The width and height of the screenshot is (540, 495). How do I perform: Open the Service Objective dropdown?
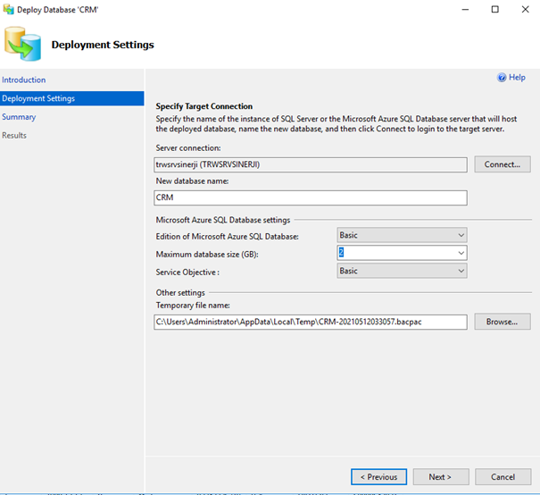pos(402,271)
